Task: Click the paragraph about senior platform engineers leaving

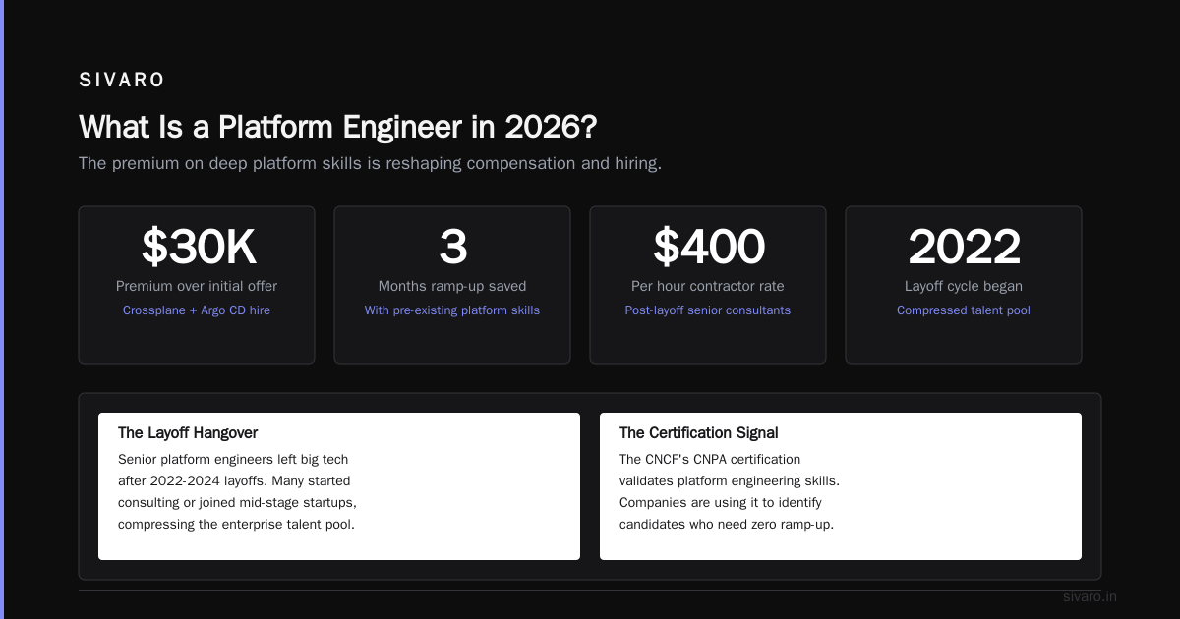Action: click(x=237, y=491)
